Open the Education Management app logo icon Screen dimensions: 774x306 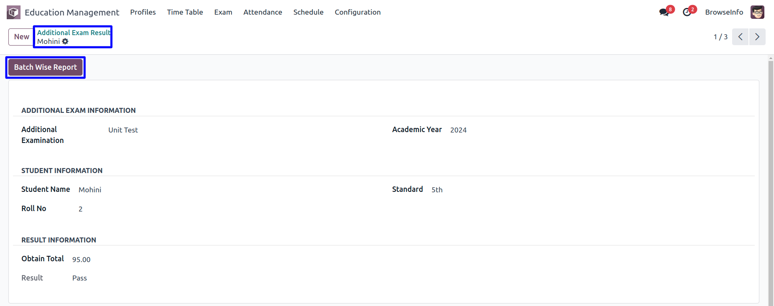13,12
